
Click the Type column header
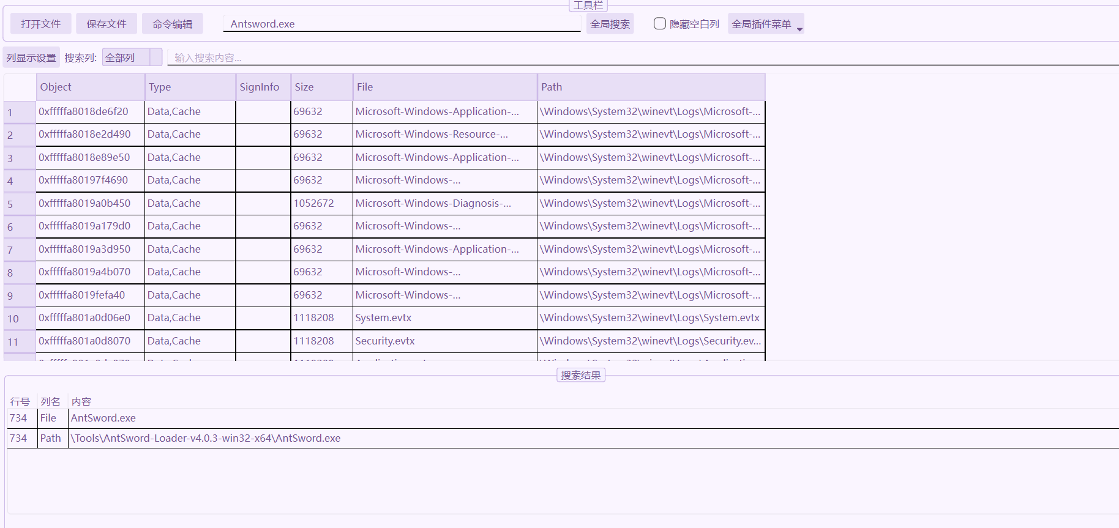pos(190,87)
